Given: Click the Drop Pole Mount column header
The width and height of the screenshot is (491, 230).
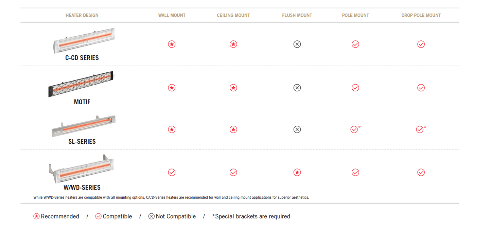Looking at the screenshot, I should click(421, 15).
